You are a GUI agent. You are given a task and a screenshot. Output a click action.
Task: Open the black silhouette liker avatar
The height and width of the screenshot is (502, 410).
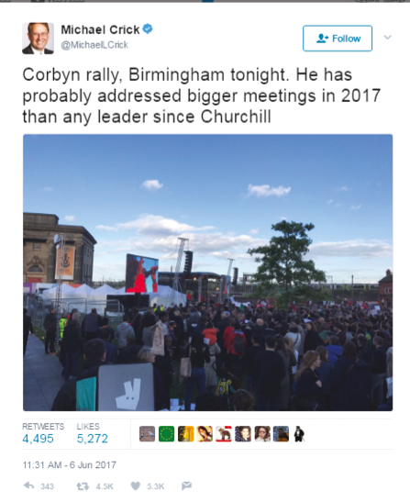click(x=299, y=434)
